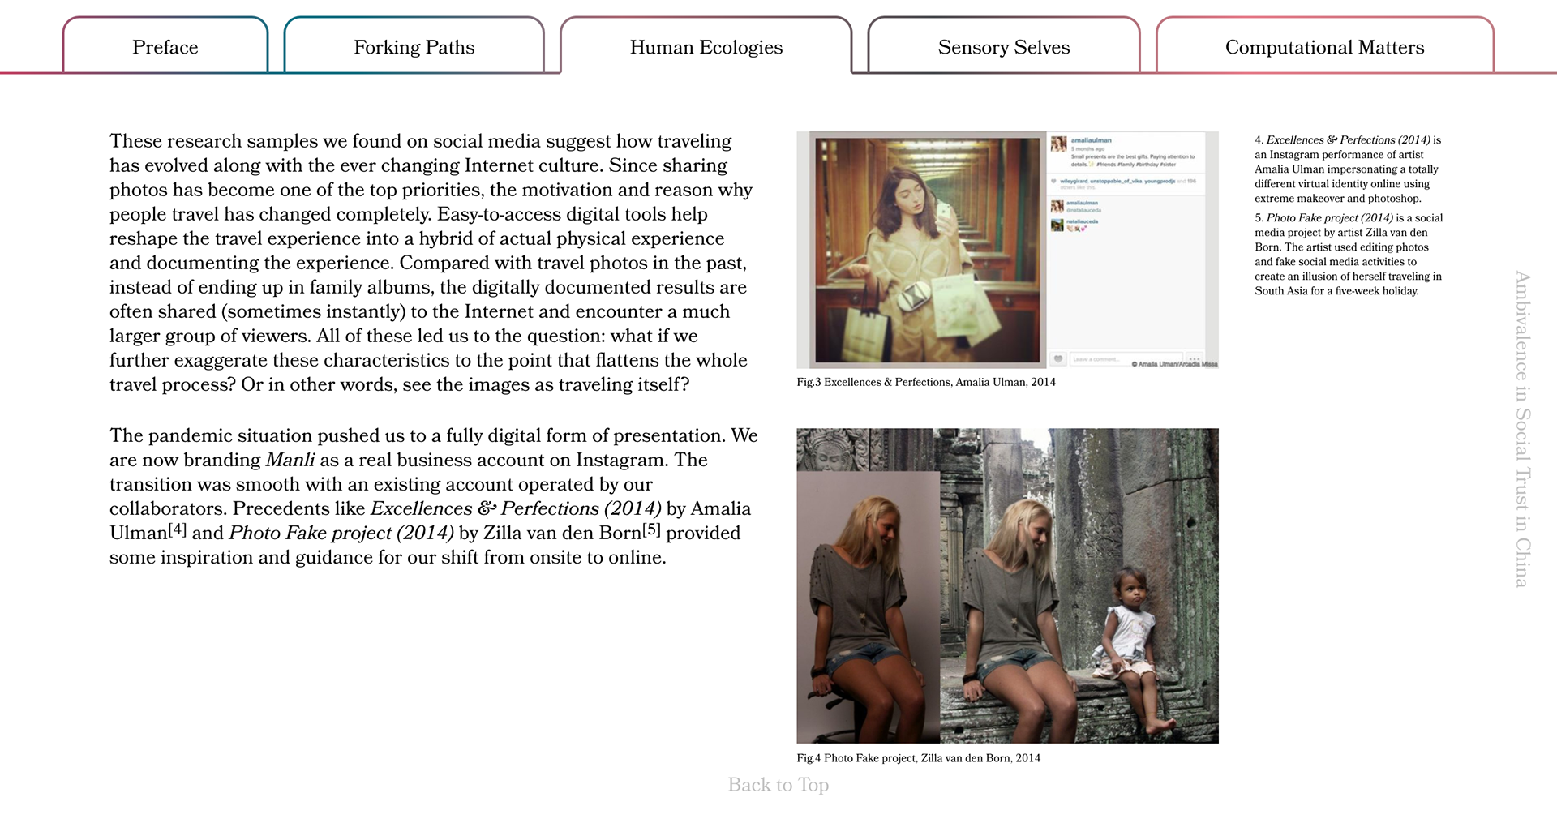The image size is (1557, 836).
Task: Go to the Sensory Selves tab
Action: [x=1004, y=46]
